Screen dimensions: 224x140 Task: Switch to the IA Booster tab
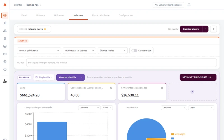[59, 15]
